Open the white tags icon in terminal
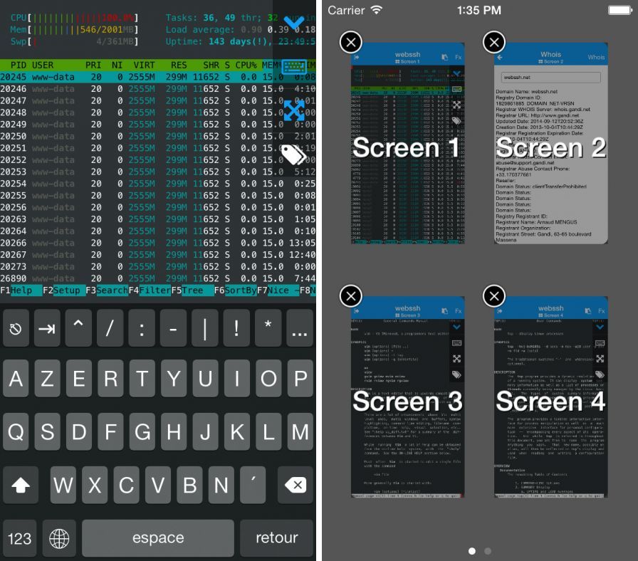The image size is (638, 561). tap(293, 153)
